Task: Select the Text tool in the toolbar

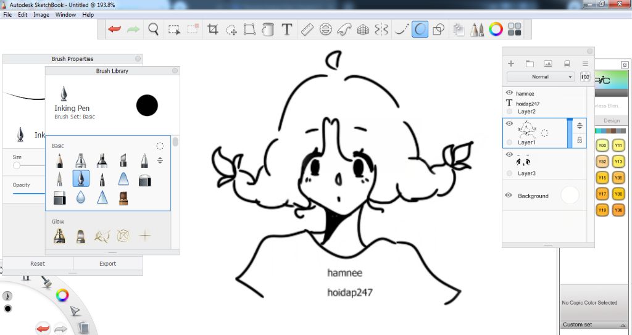Action: 286,29
